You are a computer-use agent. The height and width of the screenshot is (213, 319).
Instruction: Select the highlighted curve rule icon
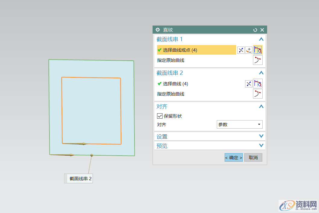point(258,50)
